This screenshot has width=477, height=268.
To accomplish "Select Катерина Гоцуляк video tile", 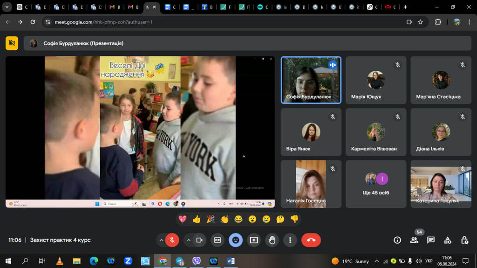I will coord(441,184).
